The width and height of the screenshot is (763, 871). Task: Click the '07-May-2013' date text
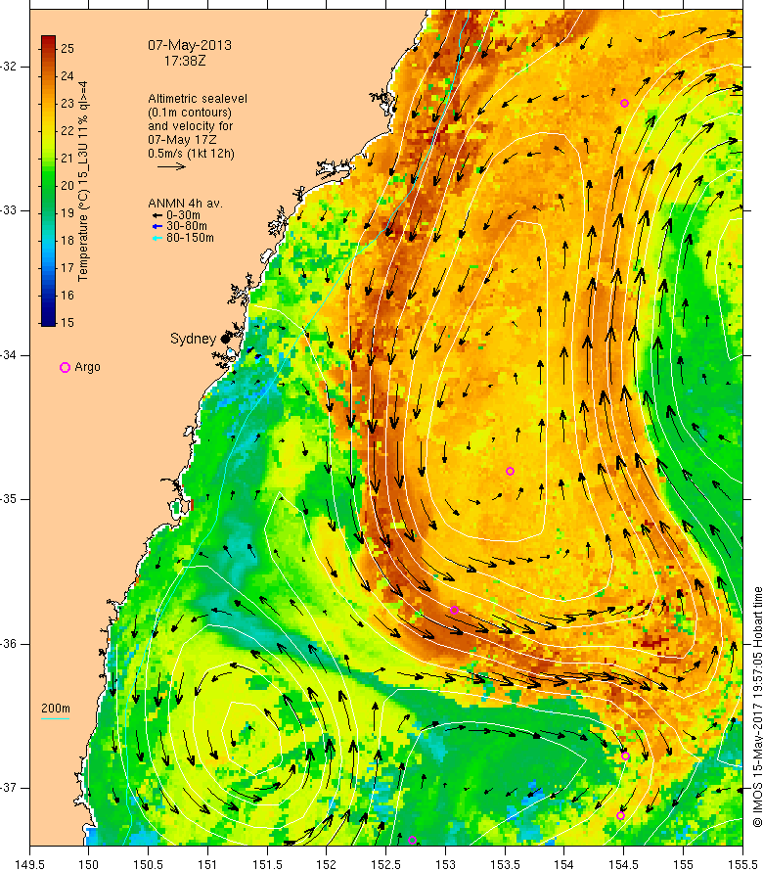[190, 46]
